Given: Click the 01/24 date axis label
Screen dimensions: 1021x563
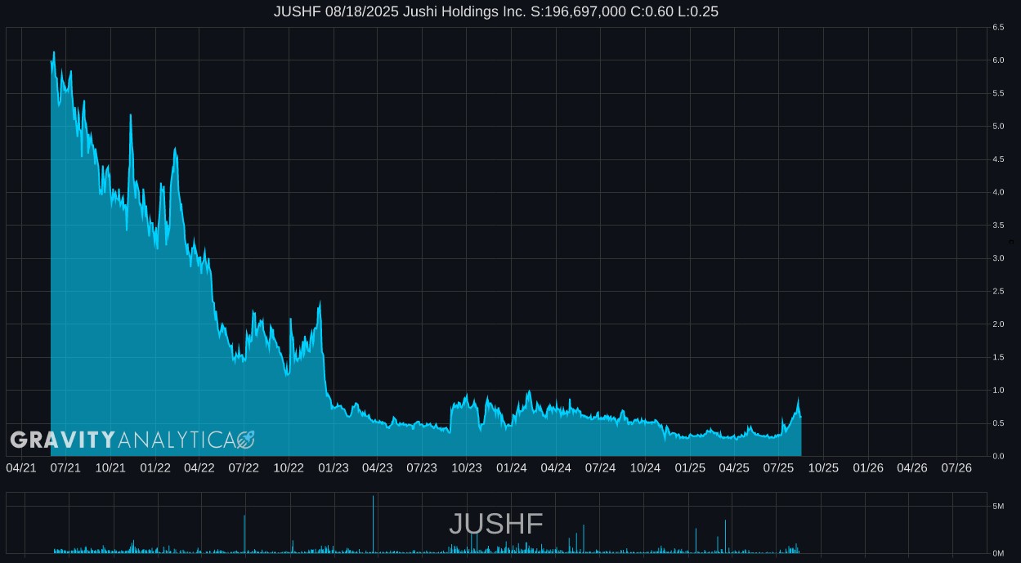Looking at the screenshot, I should [x=512, y=467].
